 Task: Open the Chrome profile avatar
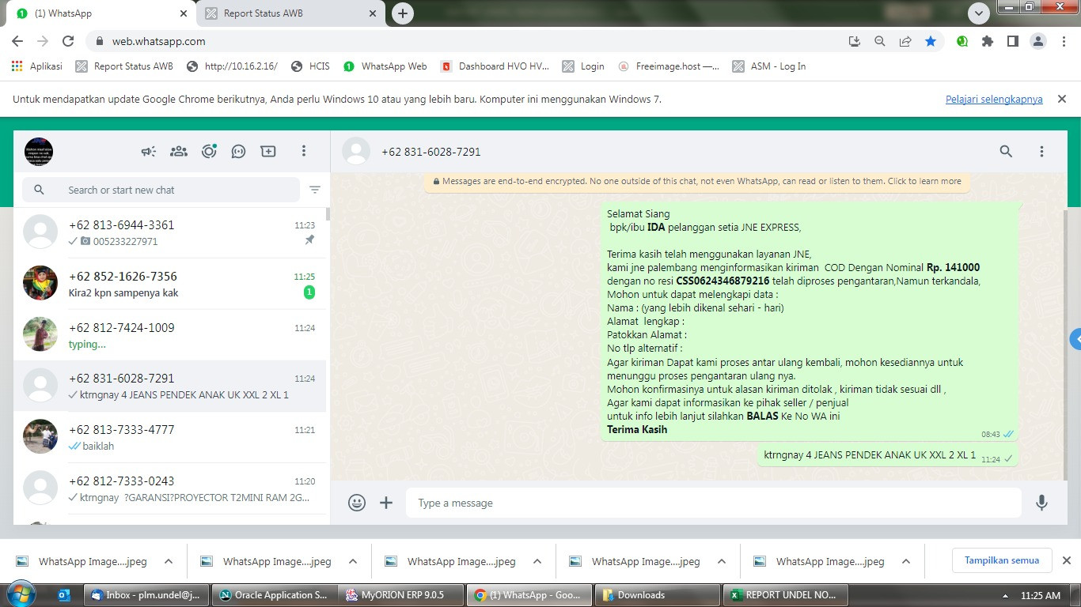(x=1037, y=41)
